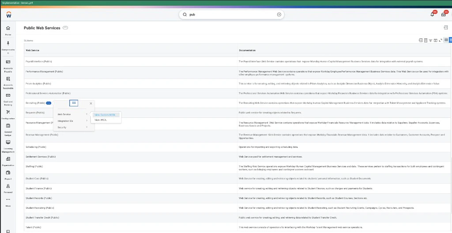
Task: Click Revenue Management (Public) entry
Action: 42,135
